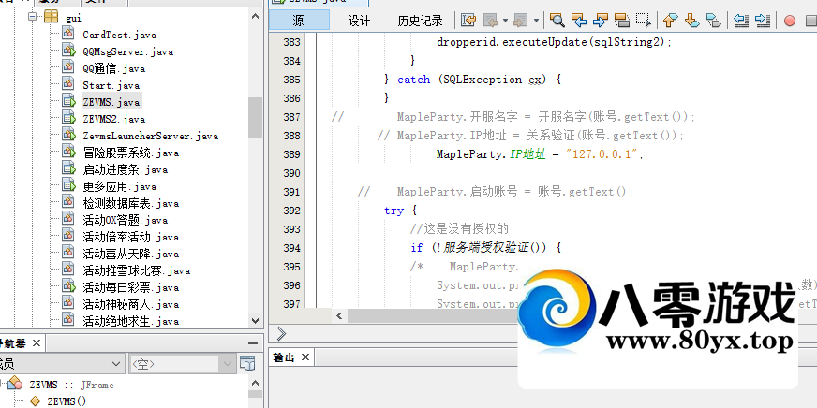
Task: Select ZEVMS() constructor in navigator
Action: tap(67, 401)
